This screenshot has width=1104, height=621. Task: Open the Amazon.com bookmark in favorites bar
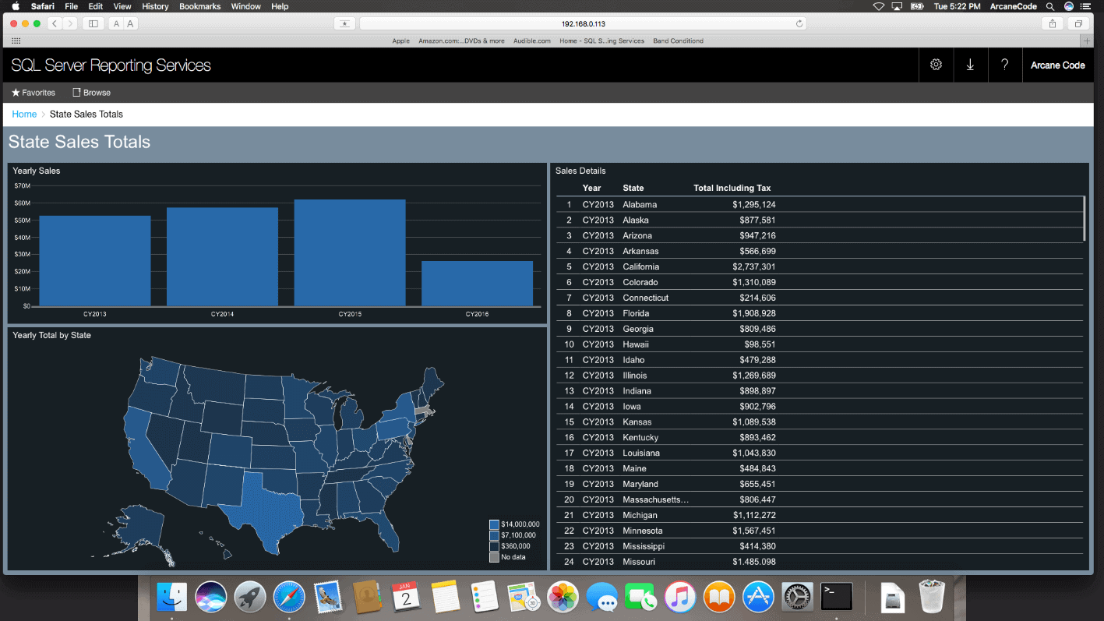pyautogui.click(x=461, y=41)
